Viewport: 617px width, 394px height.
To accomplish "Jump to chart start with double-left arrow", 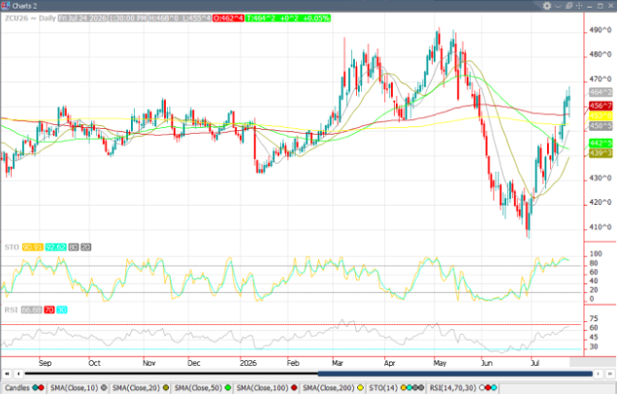I will click(x=7, y=374).
